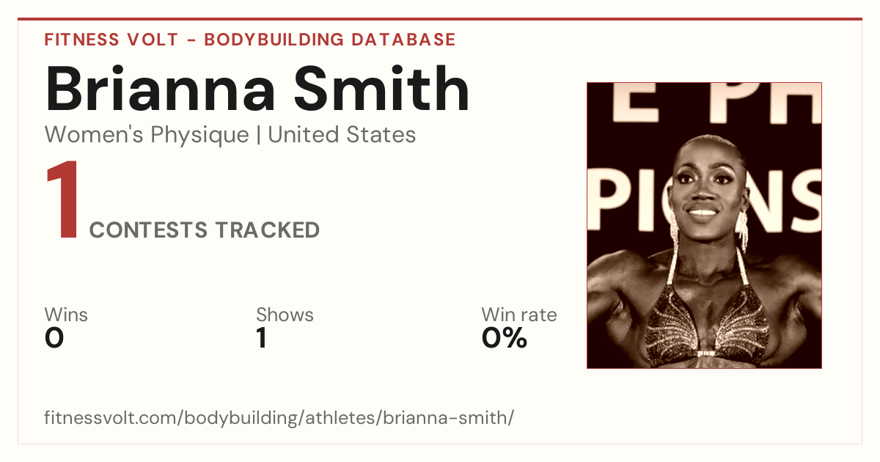Image resolution: width=880 pixels, height=462 pixels.
Task: Click the Wins value of 0
Action: pyautogui.click(x=54, y=338)
